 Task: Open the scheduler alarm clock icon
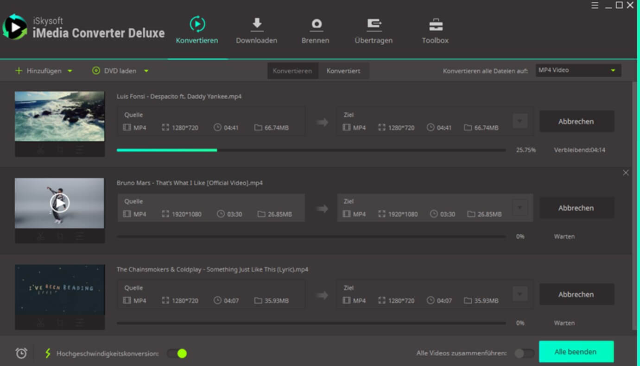pyautogui.click(x=21, y=353)
